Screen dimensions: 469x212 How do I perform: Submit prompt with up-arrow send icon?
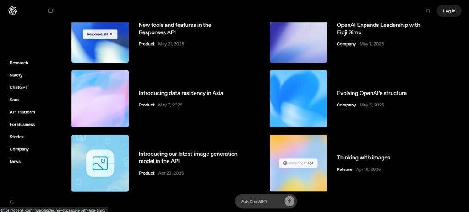click(289, 201)
